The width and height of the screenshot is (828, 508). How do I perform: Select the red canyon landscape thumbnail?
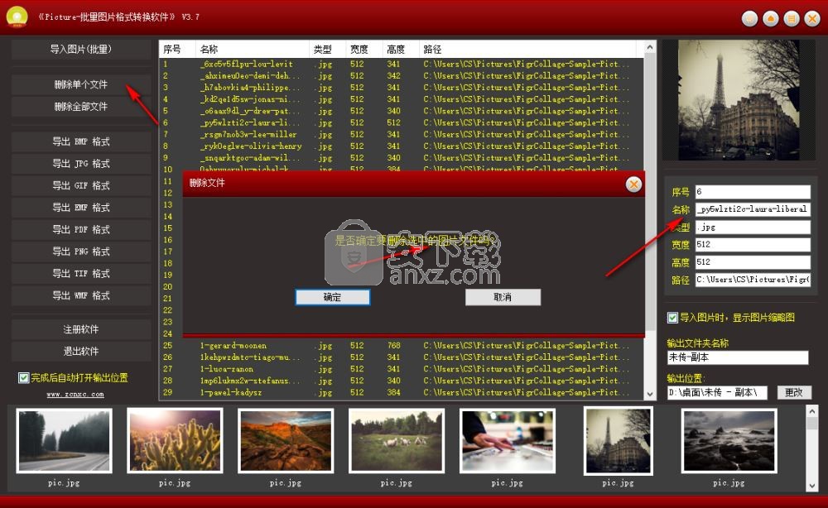286,441
